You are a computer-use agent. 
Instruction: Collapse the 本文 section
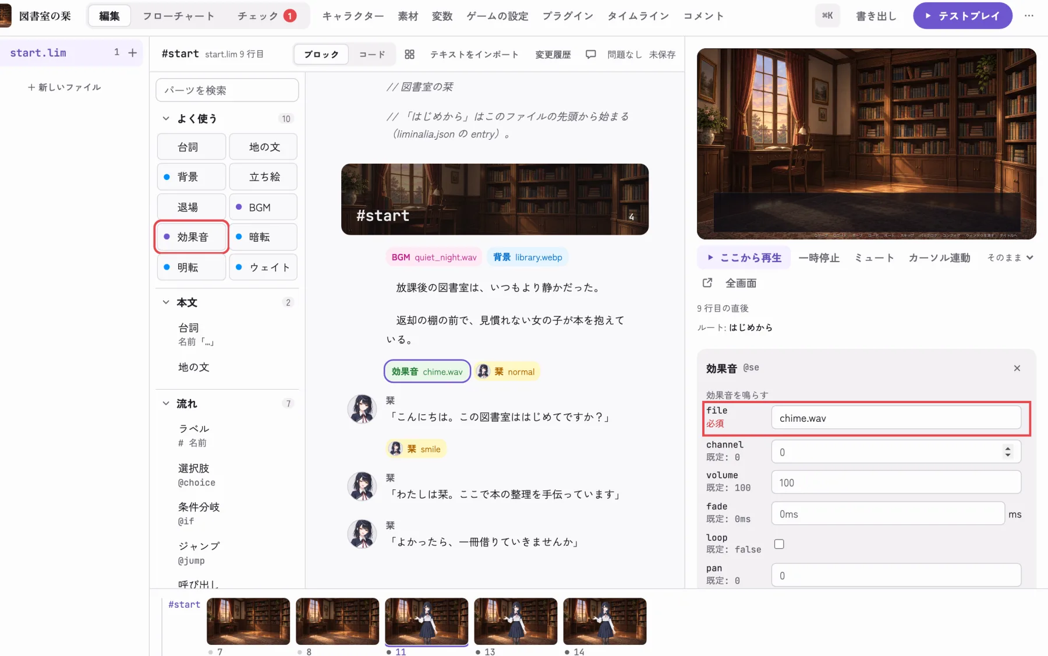166,302
